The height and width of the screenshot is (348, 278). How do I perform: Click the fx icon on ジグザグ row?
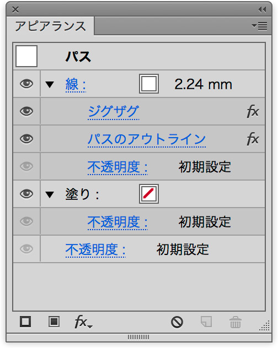point(253,111)
